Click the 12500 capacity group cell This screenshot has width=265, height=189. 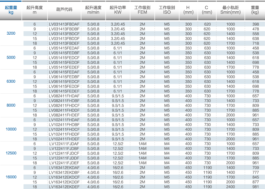coord(11,153)
